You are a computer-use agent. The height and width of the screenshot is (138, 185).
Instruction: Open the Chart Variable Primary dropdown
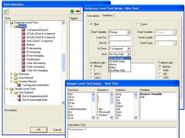(128, 32)
